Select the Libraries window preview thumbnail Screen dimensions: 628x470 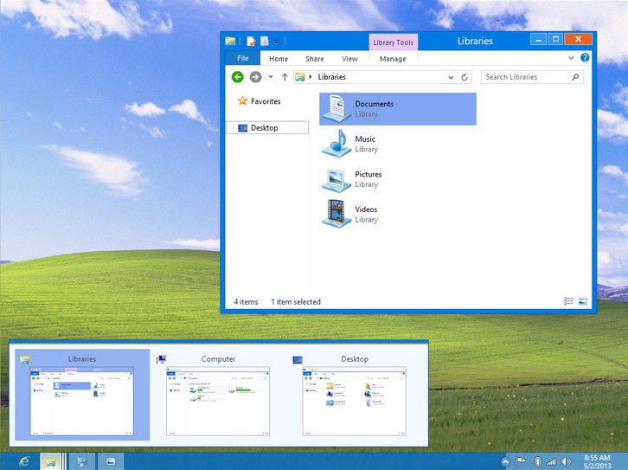tap(82, 401)
